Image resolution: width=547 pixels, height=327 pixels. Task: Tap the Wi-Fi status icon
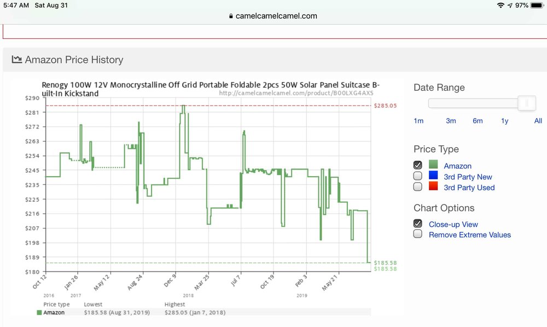pos(500,5)
